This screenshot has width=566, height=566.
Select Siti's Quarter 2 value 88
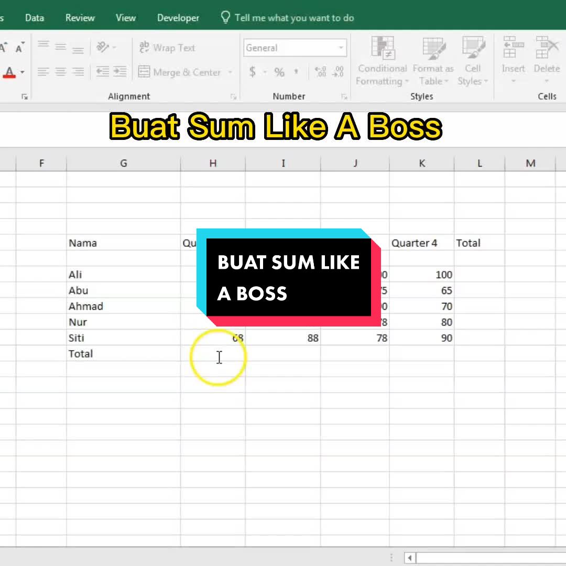pyautogui.click(x=283, y=338)
